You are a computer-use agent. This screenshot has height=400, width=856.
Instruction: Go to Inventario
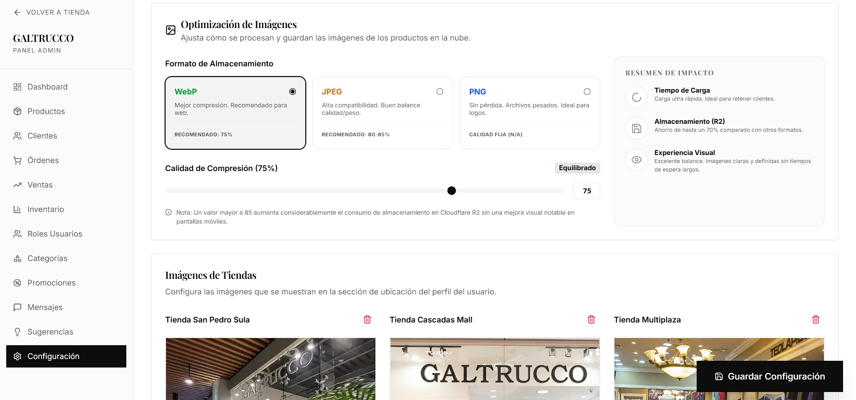click(x=66, y=209)
